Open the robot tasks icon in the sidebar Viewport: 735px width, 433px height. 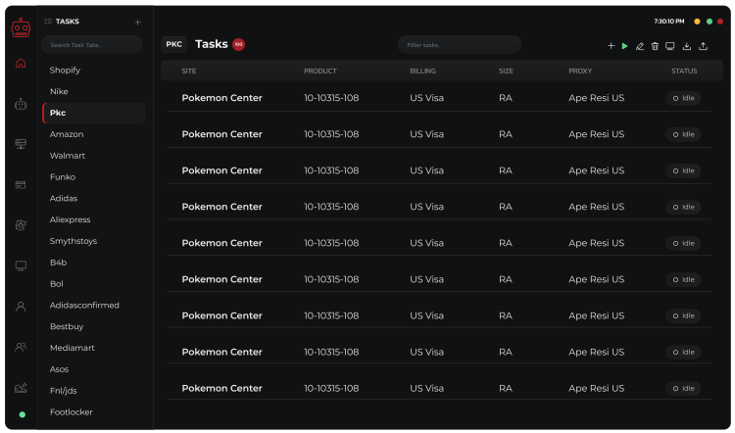point(21,104)
